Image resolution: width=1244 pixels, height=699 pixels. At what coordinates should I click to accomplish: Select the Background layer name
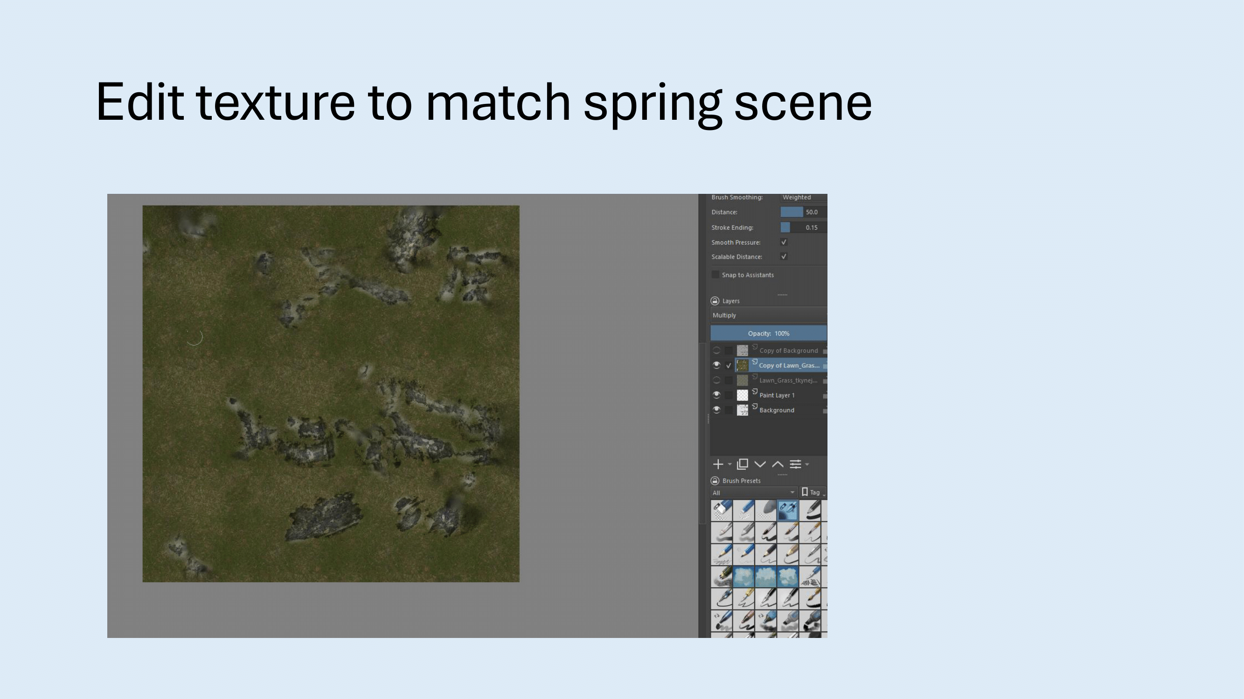777,411
